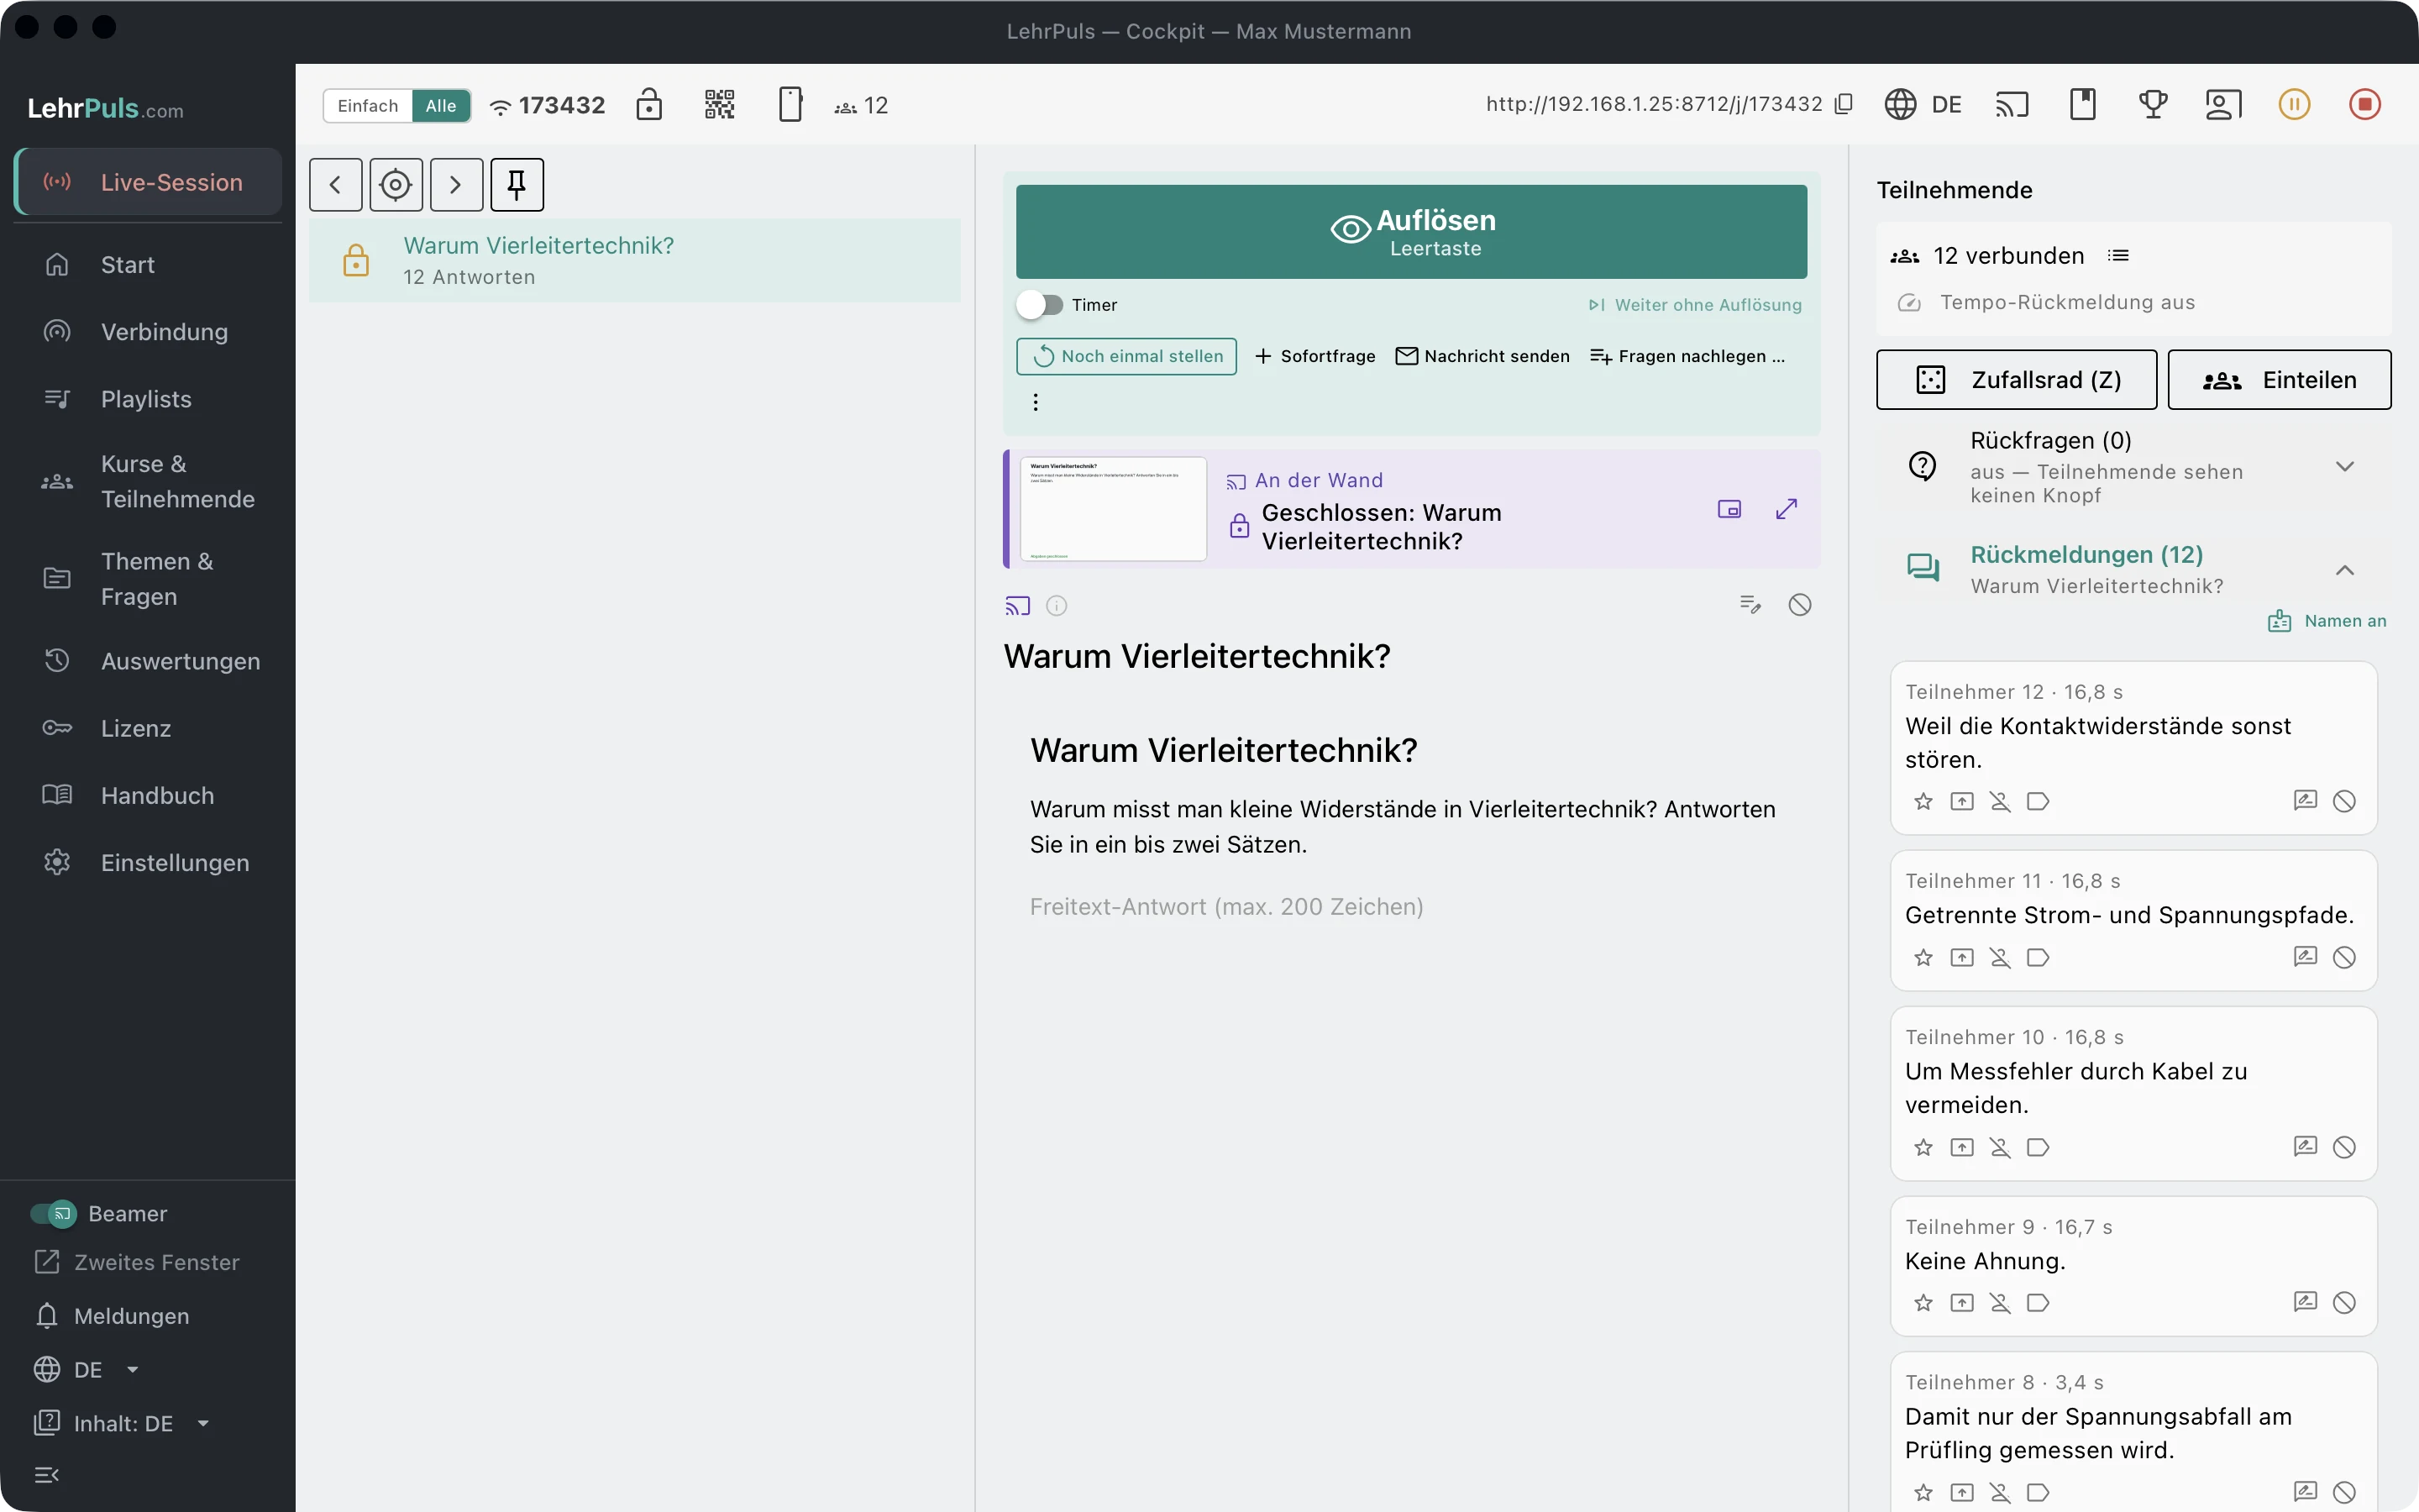Click the pin icon next to navigation arrows
The height and width of the screenshot is (1512, 2419).
[517, 185]
